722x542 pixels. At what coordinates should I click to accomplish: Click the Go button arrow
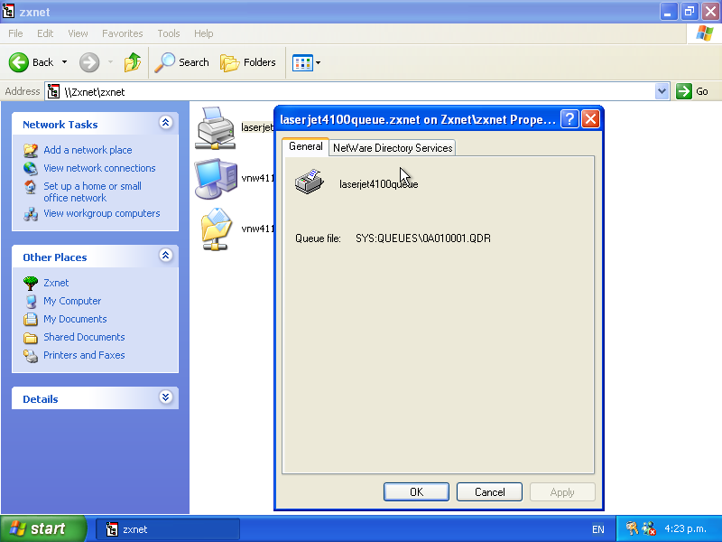(684, 91)
